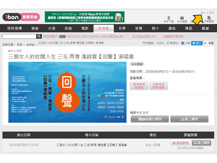Switch to the 戲劇 category
217x163 pixels.
(205, 28)
